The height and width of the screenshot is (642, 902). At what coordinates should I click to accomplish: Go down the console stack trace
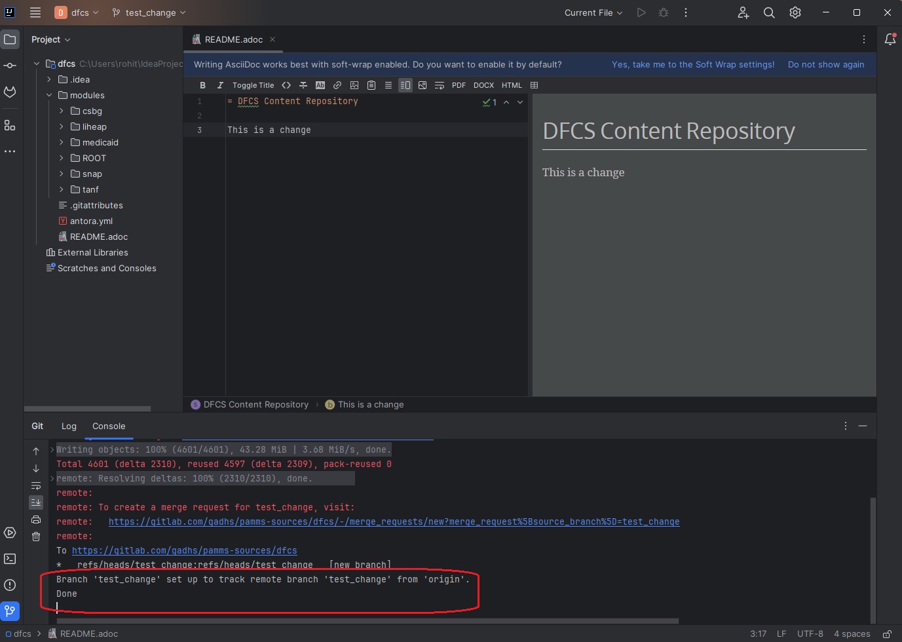click(x=36, y=468)
